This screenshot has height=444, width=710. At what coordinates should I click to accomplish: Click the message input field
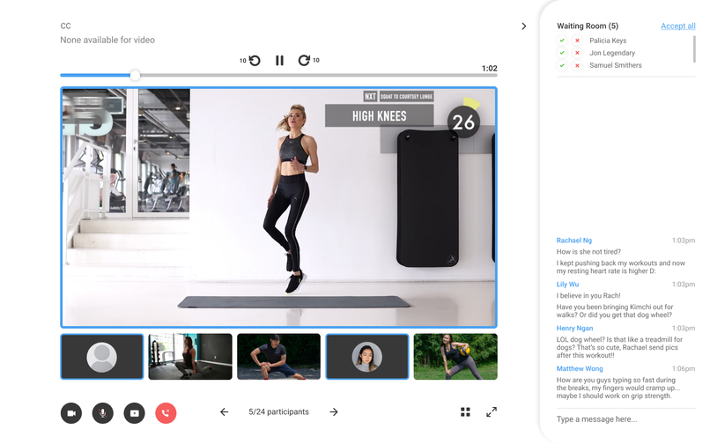click(625, 419)
